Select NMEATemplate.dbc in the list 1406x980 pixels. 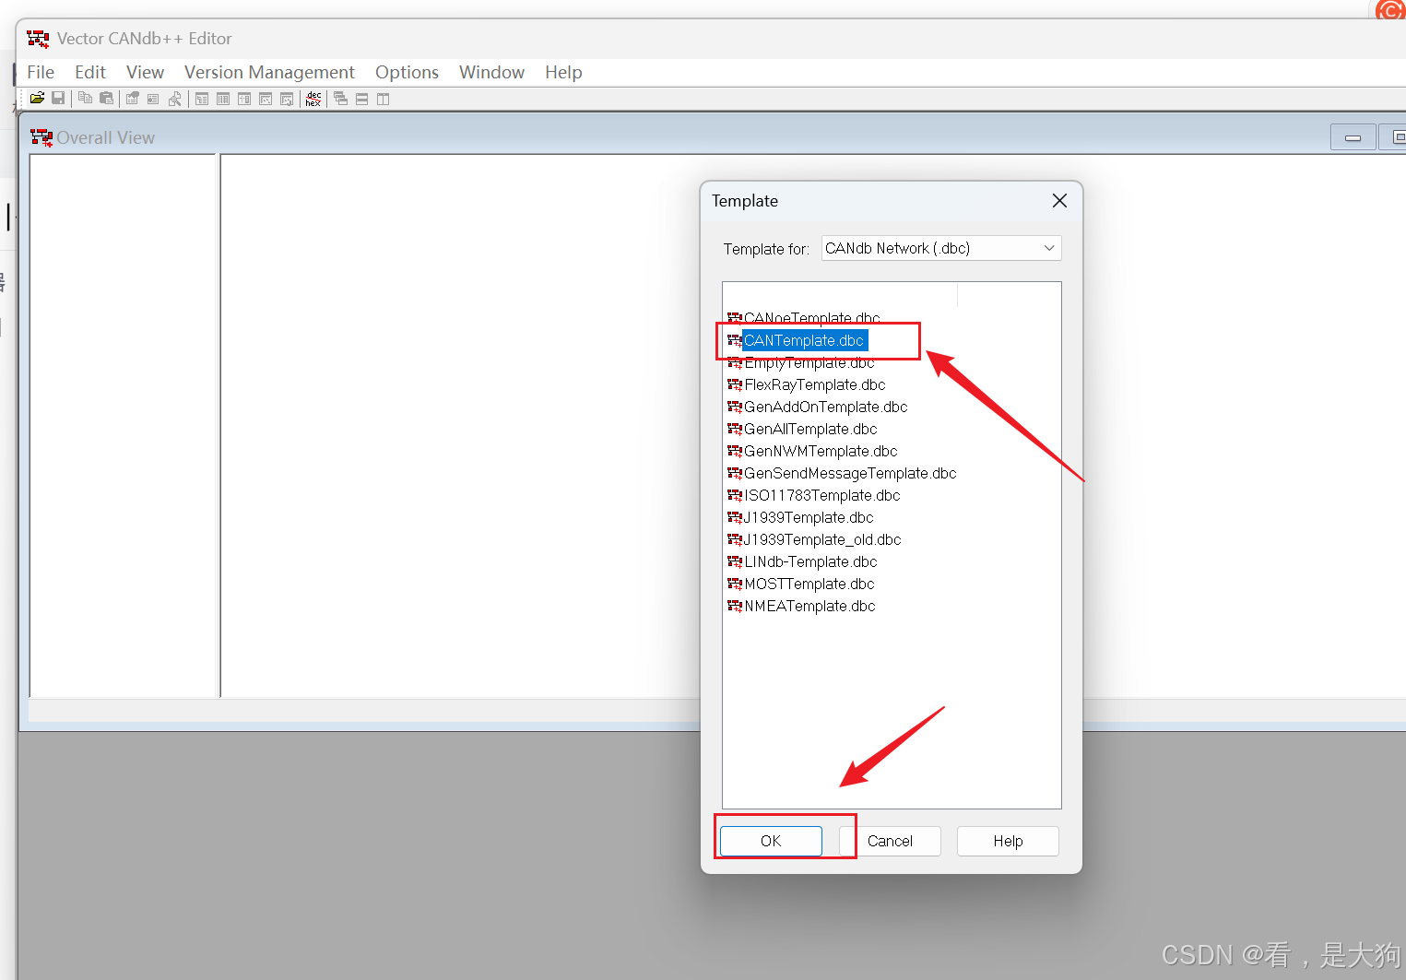pos(809,606)
